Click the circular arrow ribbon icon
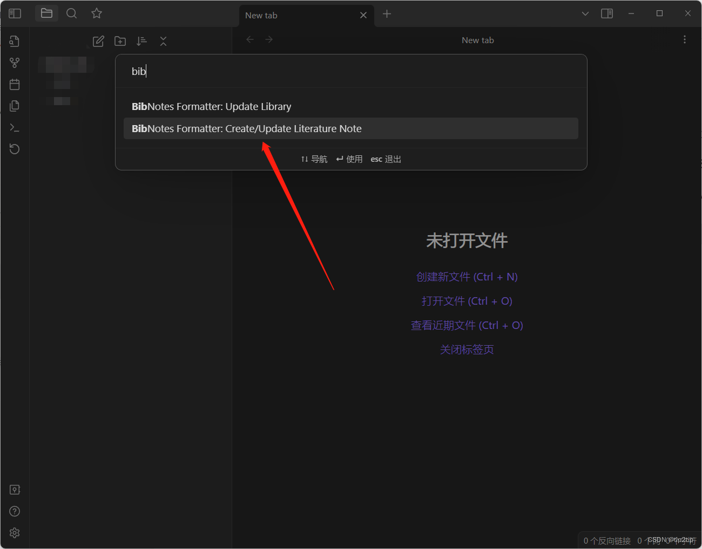 (15, 149)
